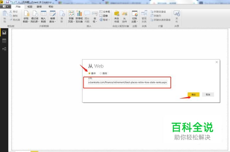Click the yellow OK (确定) button

click(x=193, y=95)
